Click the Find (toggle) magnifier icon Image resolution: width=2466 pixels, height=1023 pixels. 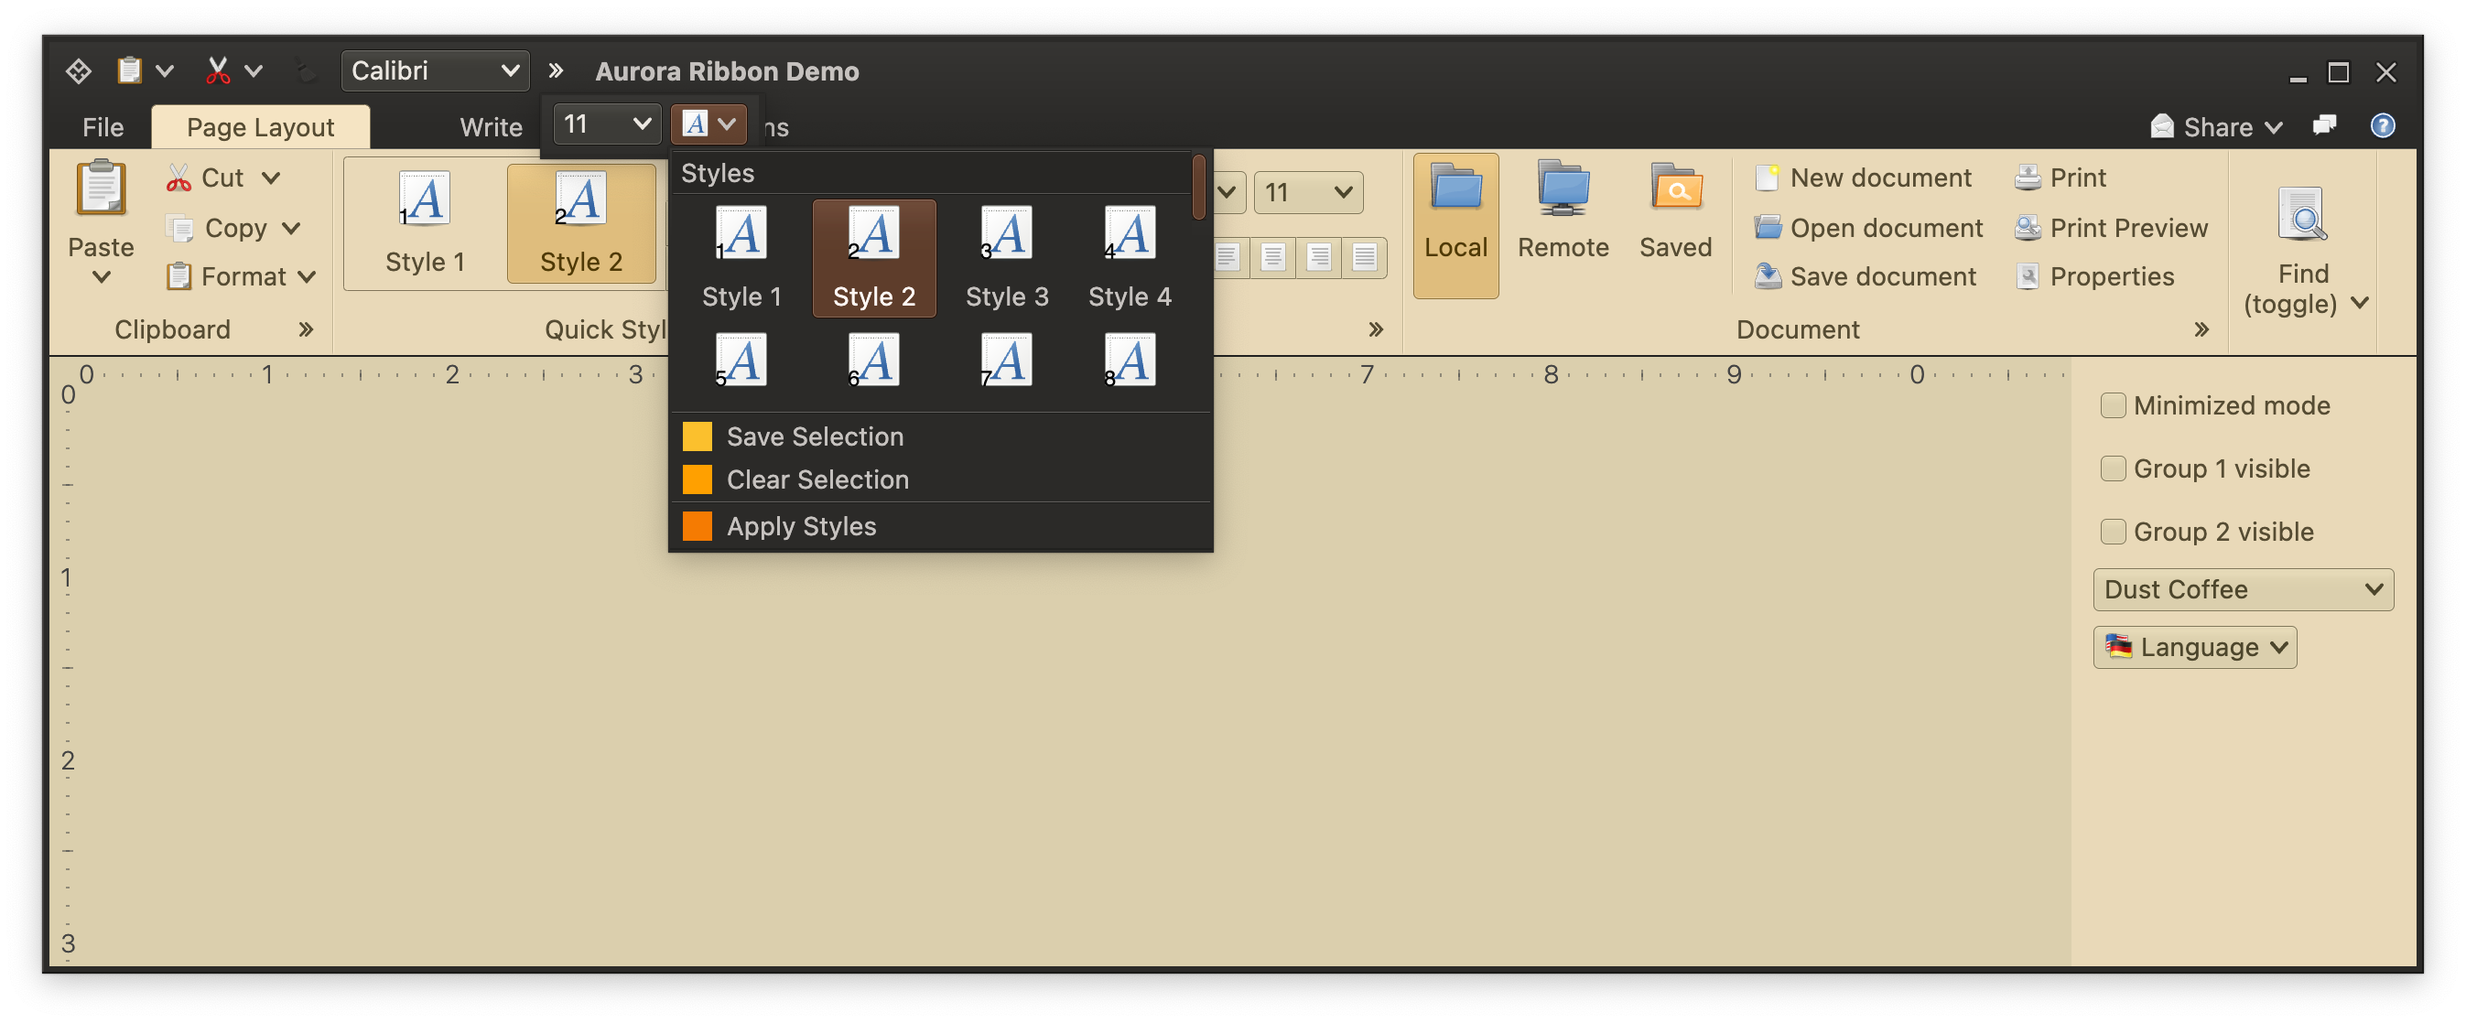(x=2301, y=214)
